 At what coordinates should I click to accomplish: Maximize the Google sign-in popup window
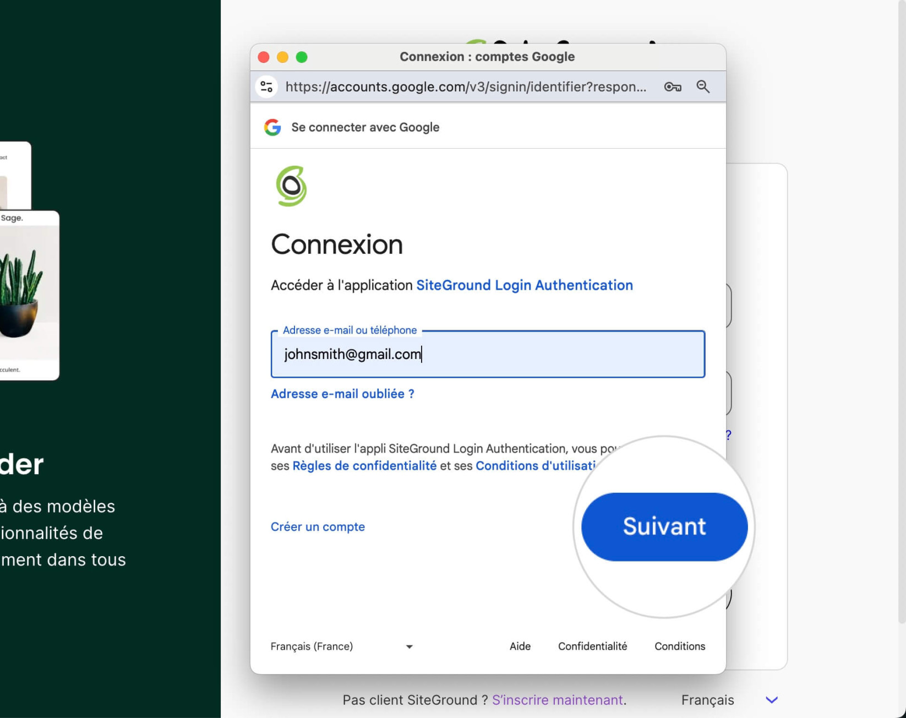(302, 57)
